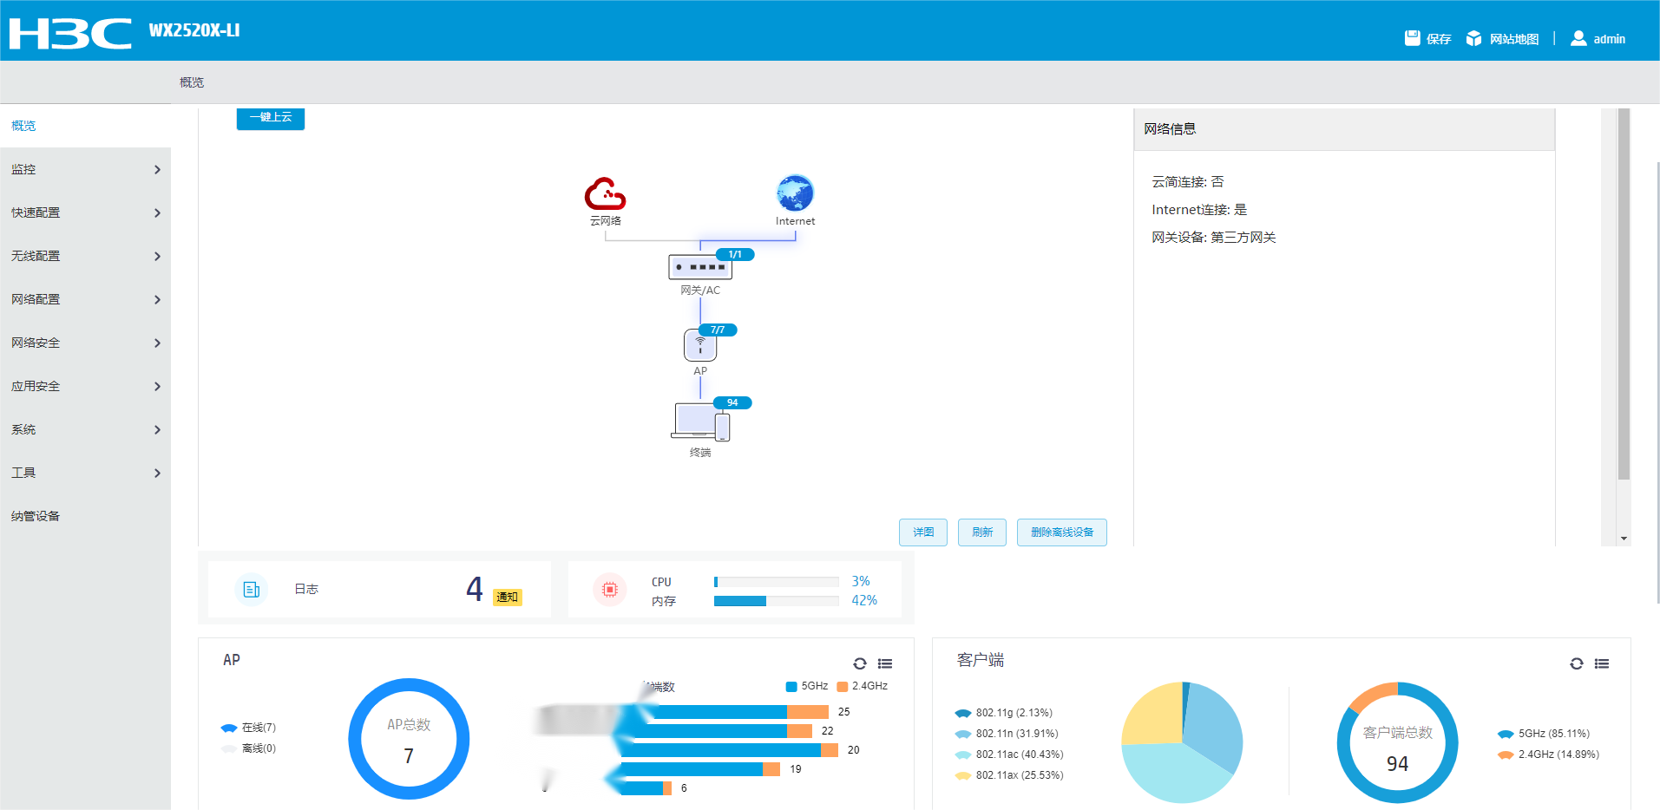Click the 网站地图 link text
The width and height of the screenshot is (1660, 810).
pos(1514,39)
